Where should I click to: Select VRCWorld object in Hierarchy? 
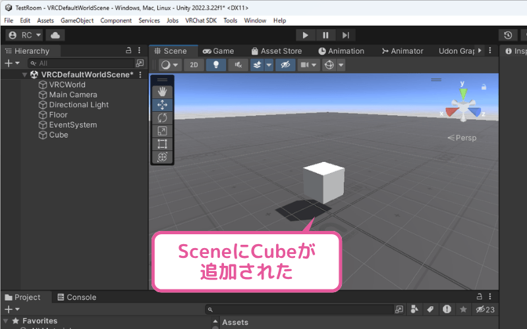[67, 85]
